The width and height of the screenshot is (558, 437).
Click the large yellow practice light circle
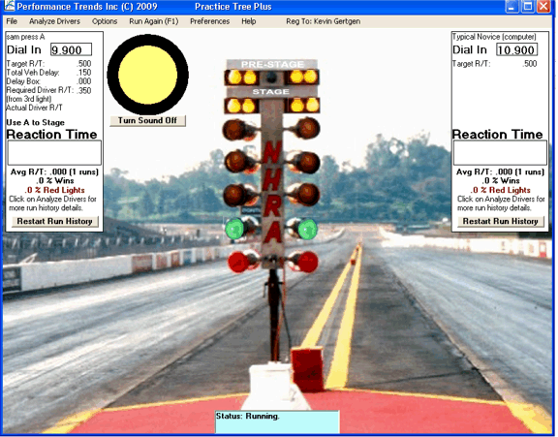point(147,75)
